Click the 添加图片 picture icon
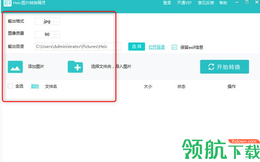 15,67
